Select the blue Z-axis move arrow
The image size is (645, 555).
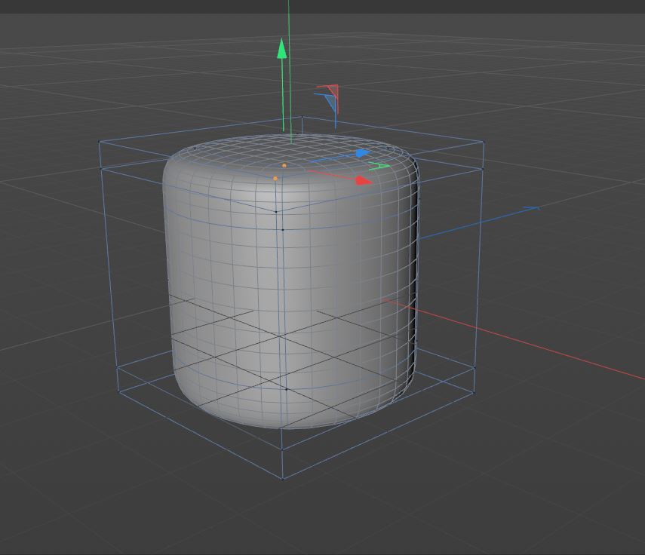click(x=361, y=153)
